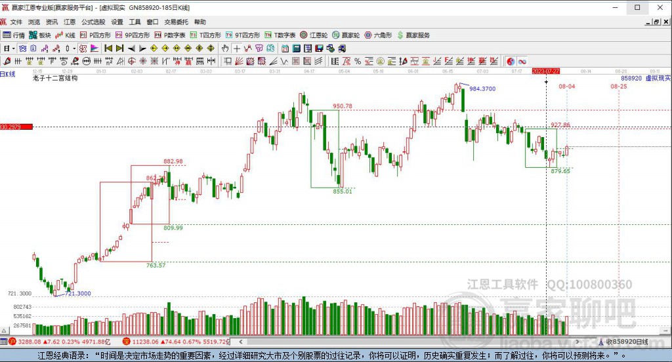Open the P数字表 number table

[x=170, y=35]
